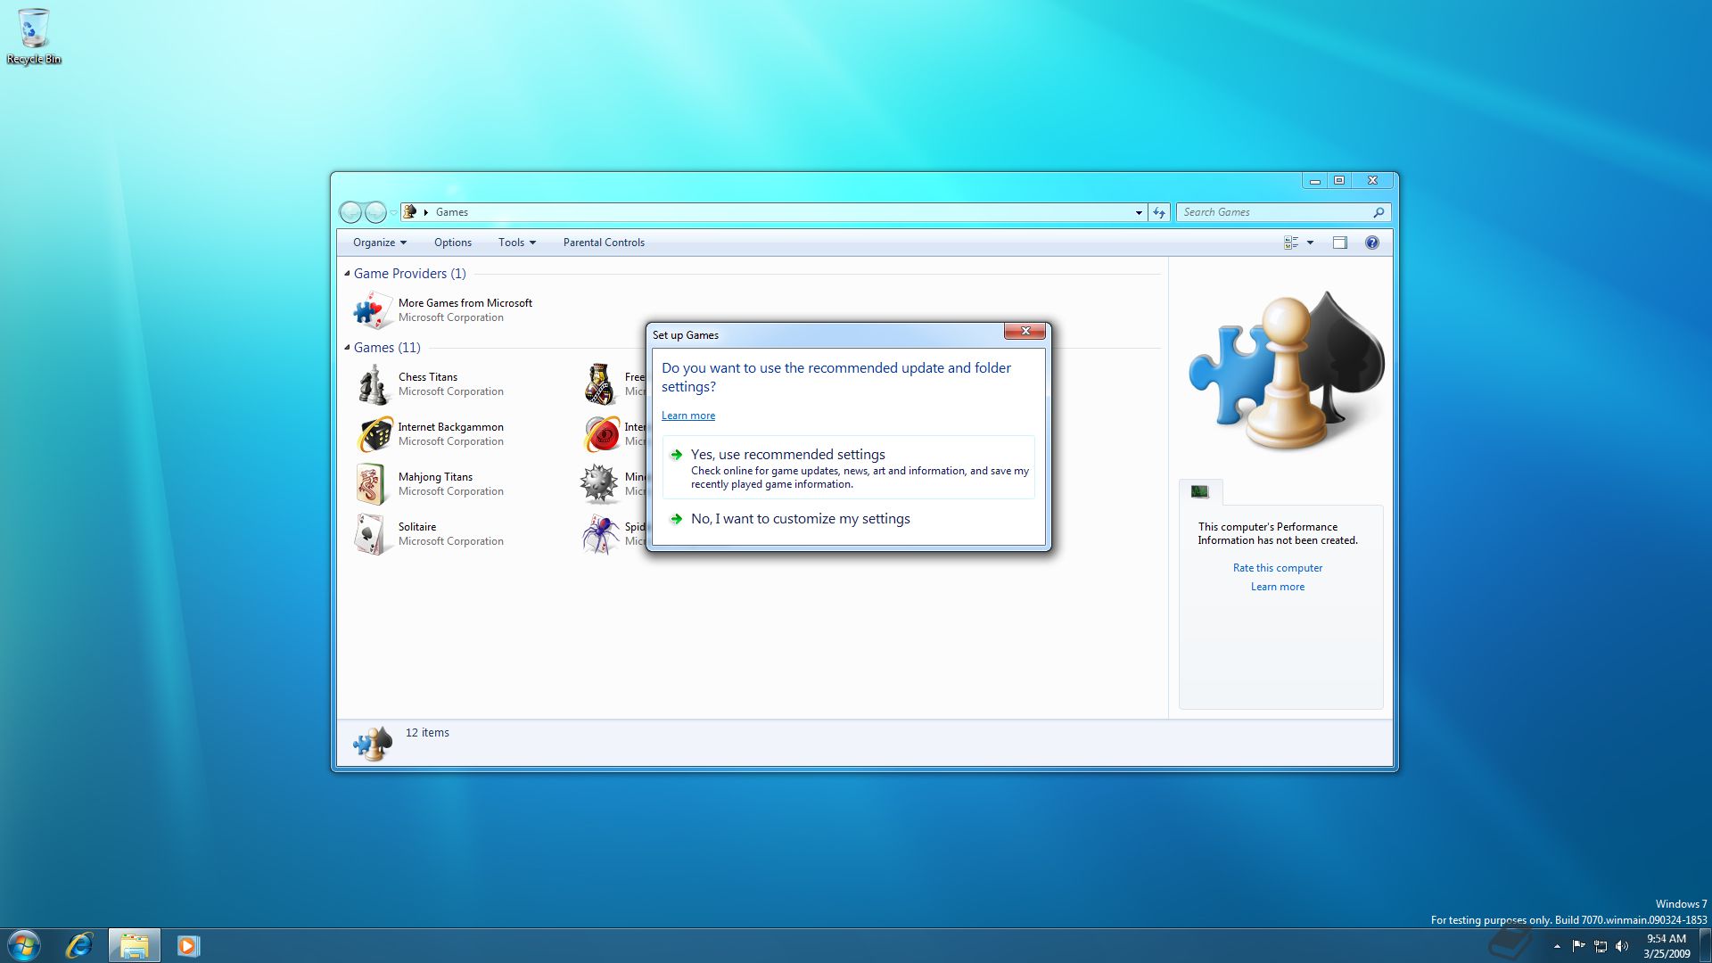The width and height of the screenshot is (1712, 963).
Task: Choose Yes, use recommended settings
Action: point(848,468)
